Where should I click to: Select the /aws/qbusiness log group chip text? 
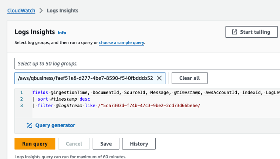point(85,78)
